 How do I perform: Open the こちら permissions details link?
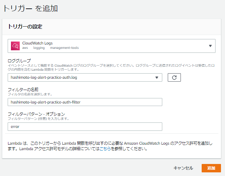click(105, 149)
